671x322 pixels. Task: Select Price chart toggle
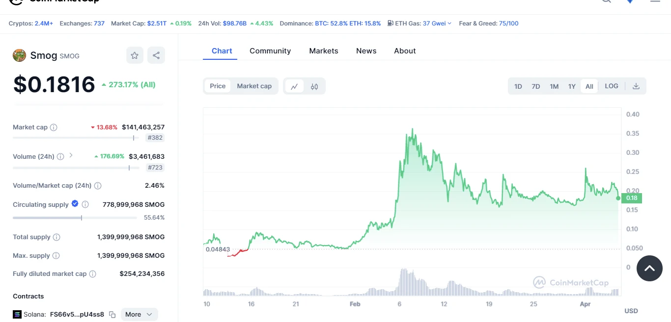218,86
